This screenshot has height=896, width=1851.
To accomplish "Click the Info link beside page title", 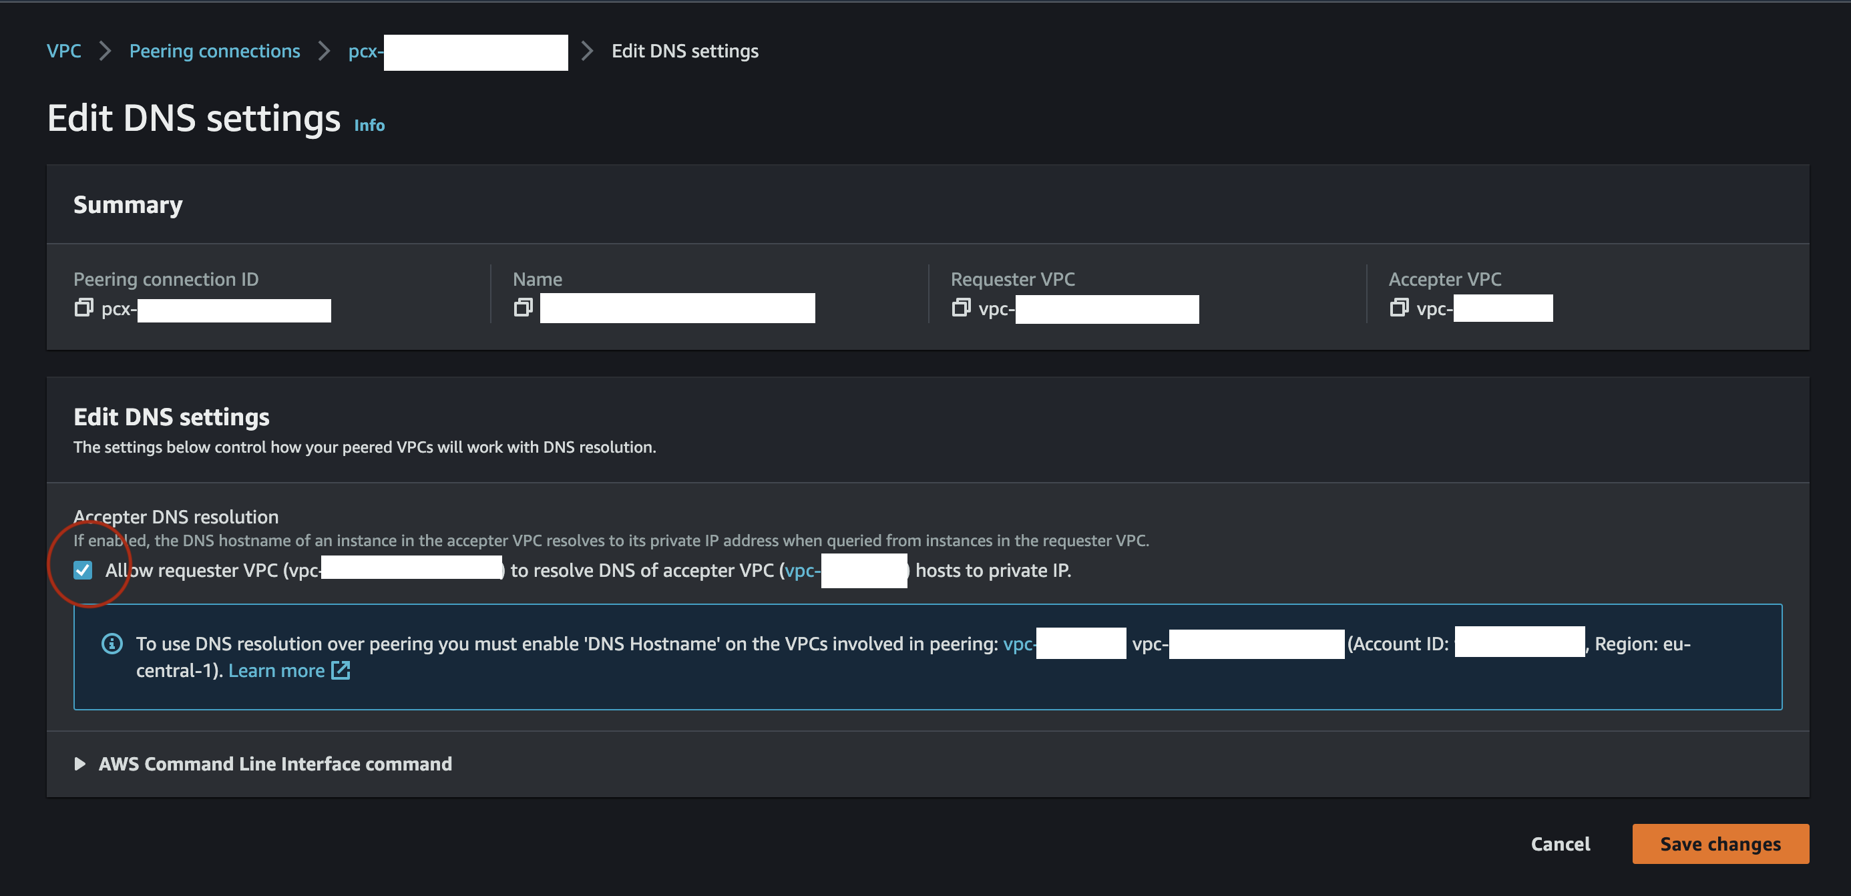I will click(x=369, y=124).
